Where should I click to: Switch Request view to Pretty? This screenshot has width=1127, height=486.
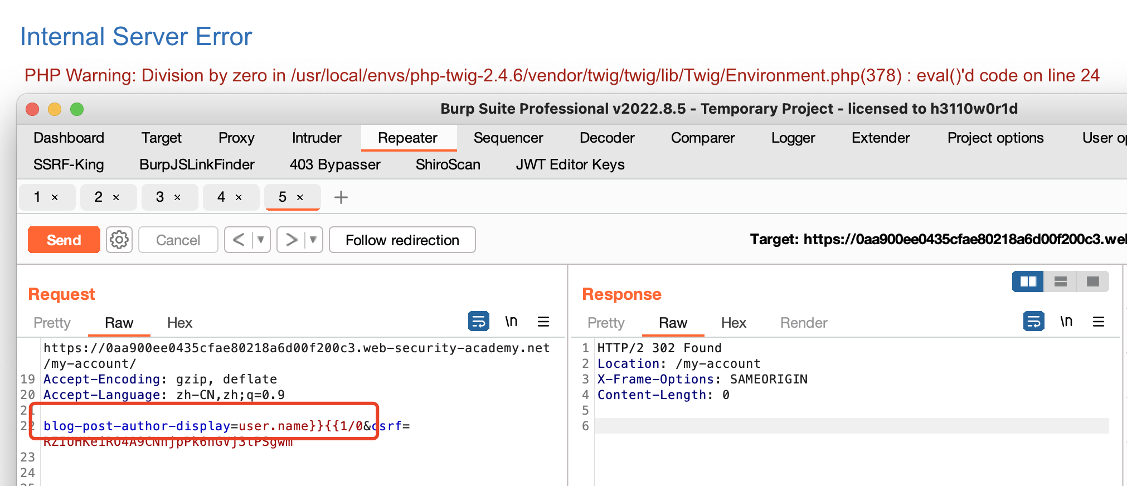(52, 323)
